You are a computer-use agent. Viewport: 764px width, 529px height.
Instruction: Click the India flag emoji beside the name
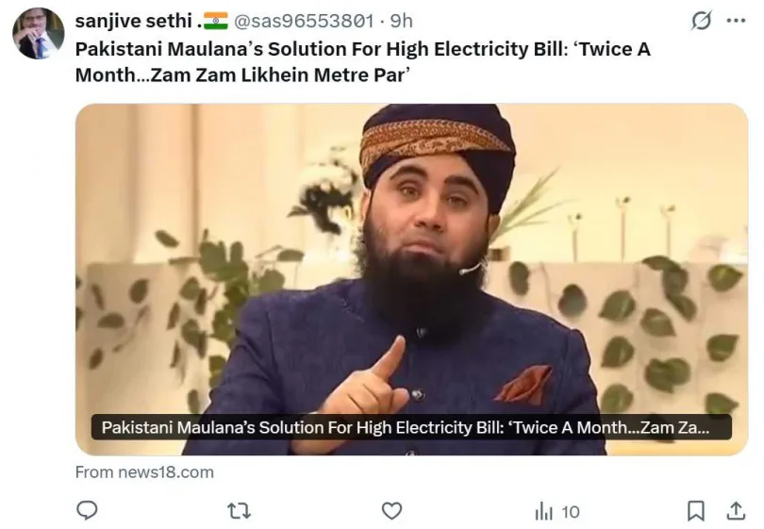pos(215,21)
